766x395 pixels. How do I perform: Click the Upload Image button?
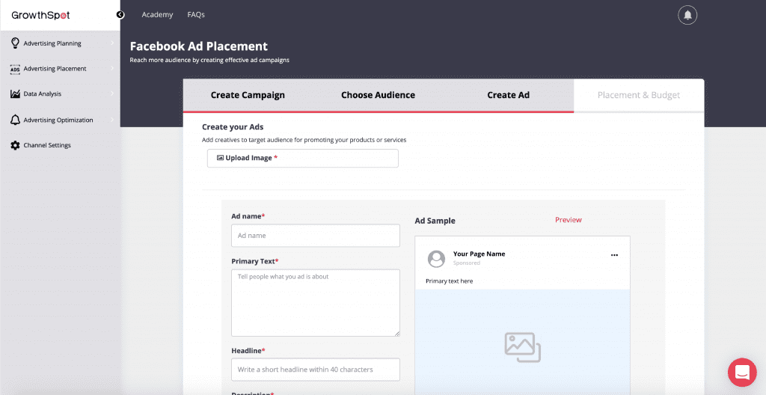[x=303, y=158]
